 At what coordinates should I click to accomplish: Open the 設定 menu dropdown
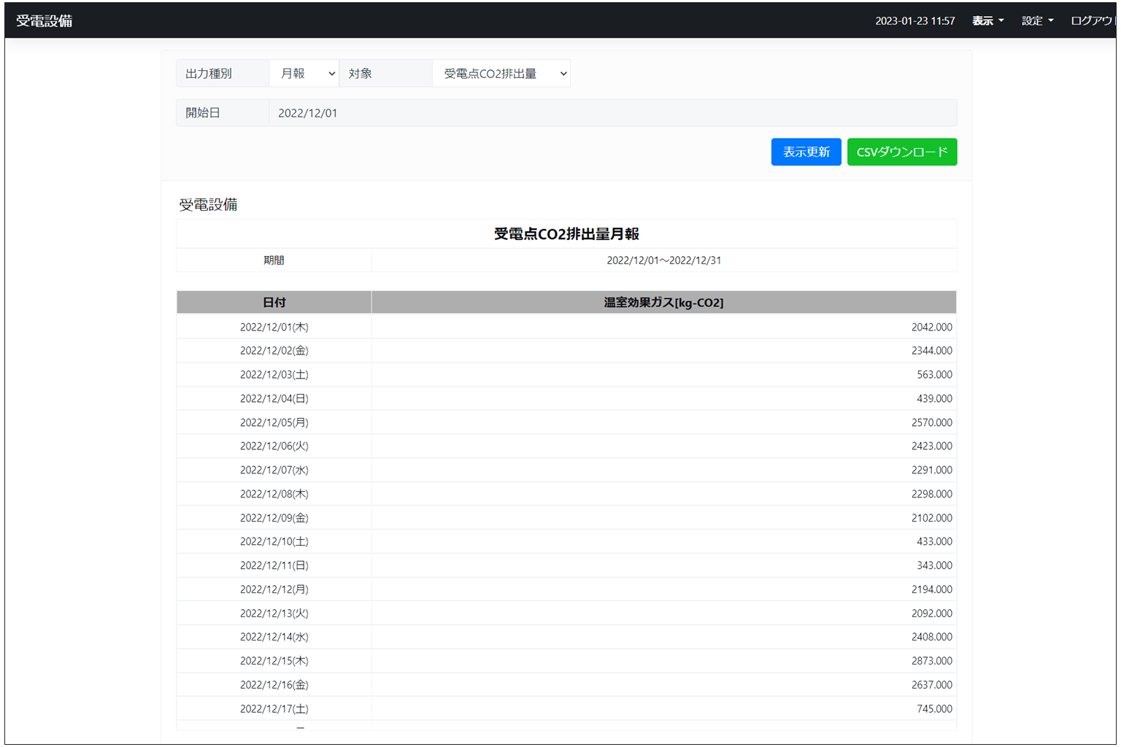1036,20
